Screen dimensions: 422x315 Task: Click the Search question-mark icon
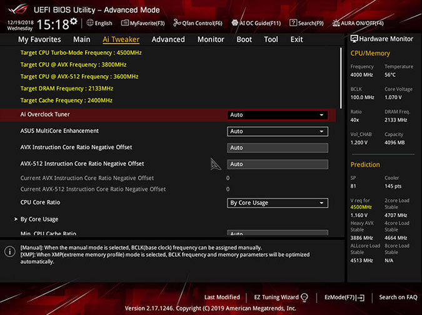click(293, 23)
